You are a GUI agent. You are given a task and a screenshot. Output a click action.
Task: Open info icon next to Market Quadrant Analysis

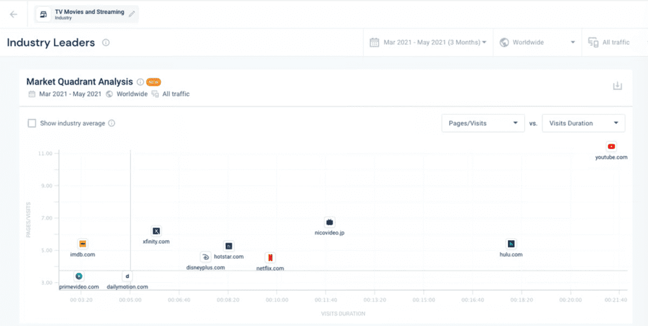coord(140,82)
